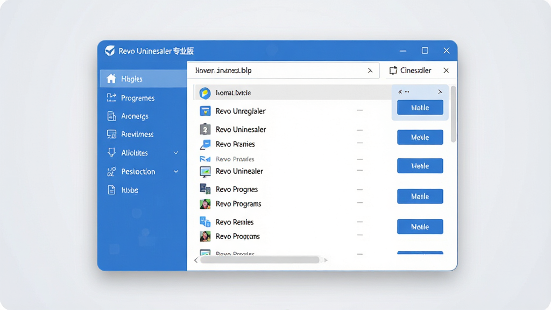Image resolution: width=551 pixels, height=310 pixels.
Task: Select the Revo Progries entry
Action: click(237, 189)
